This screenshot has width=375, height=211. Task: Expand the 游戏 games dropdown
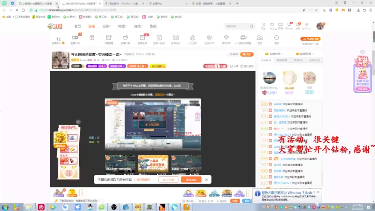tap(138, 26)
